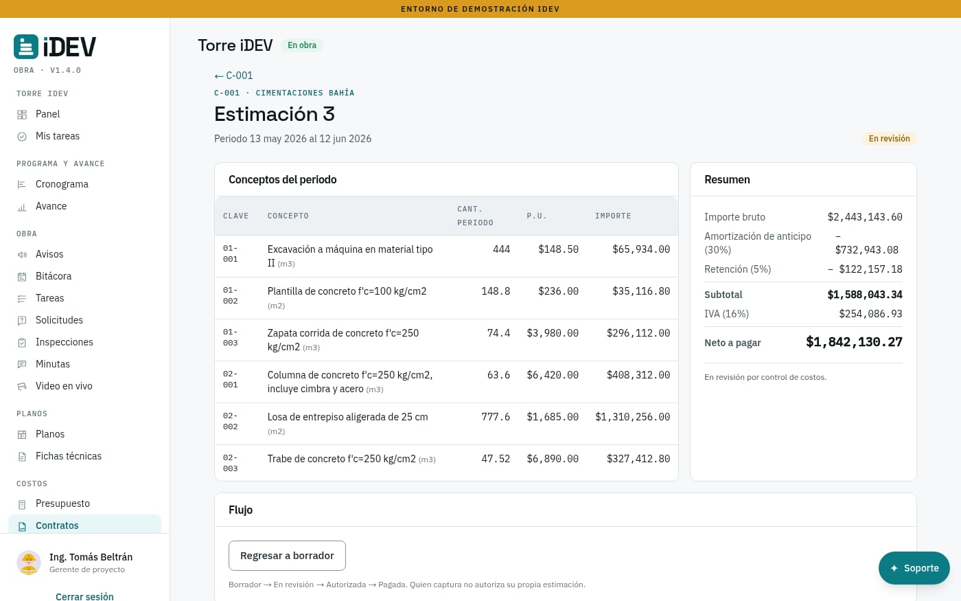Click the Cronograma sidebar icon
This screenshot has height=601, width=961.
[22, 185]
